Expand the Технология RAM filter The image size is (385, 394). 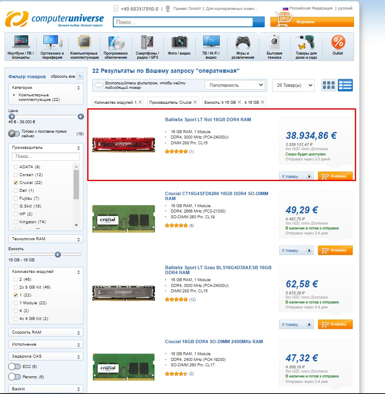(46, 239)
